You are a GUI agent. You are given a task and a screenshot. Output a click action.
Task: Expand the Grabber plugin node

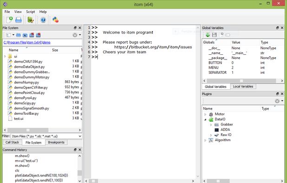click(x=211, y=124)
